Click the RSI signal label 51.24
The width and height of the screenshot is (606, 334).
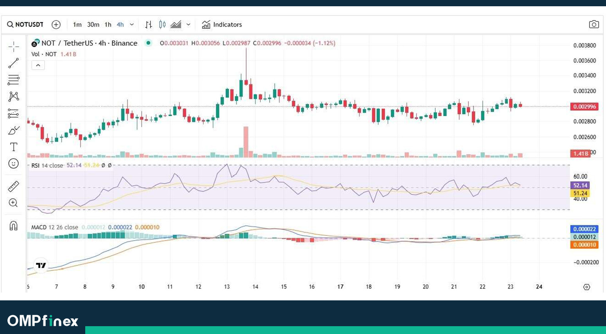tap(580, 193)
